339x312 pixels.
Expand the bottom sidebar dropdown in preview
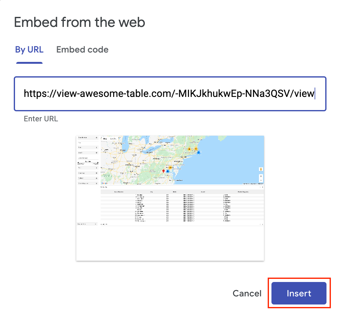(x=87, y=224)
